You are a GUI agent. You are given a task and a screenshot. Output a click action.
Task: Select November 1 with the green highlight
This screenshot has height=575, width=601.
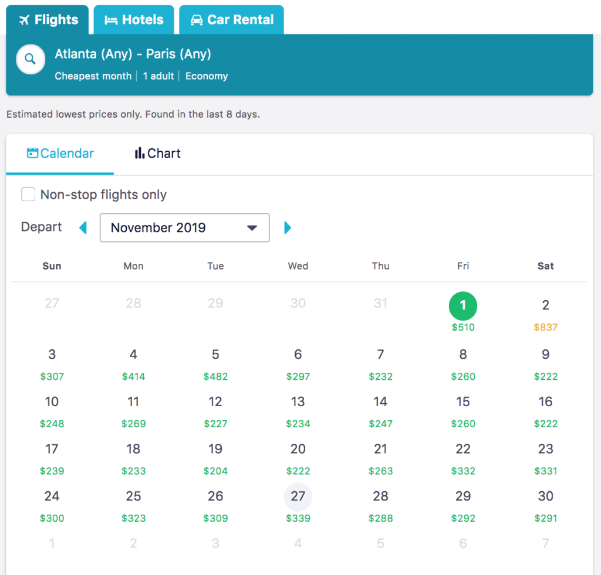tap(463, 305)
